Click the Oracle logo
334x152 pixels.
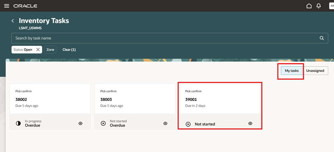click(25, 6)
